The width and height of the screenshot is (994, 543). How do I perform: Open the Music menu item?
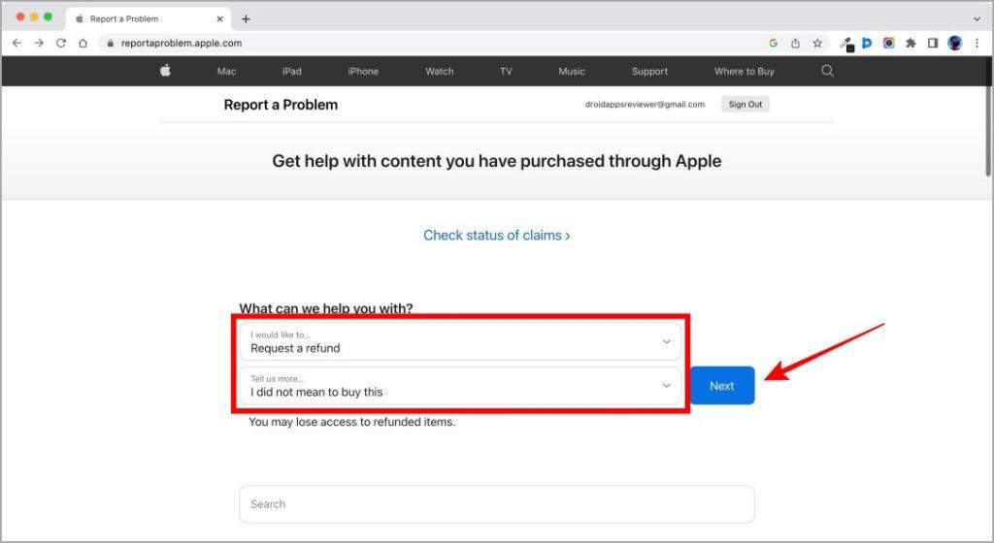coord(572,72)
